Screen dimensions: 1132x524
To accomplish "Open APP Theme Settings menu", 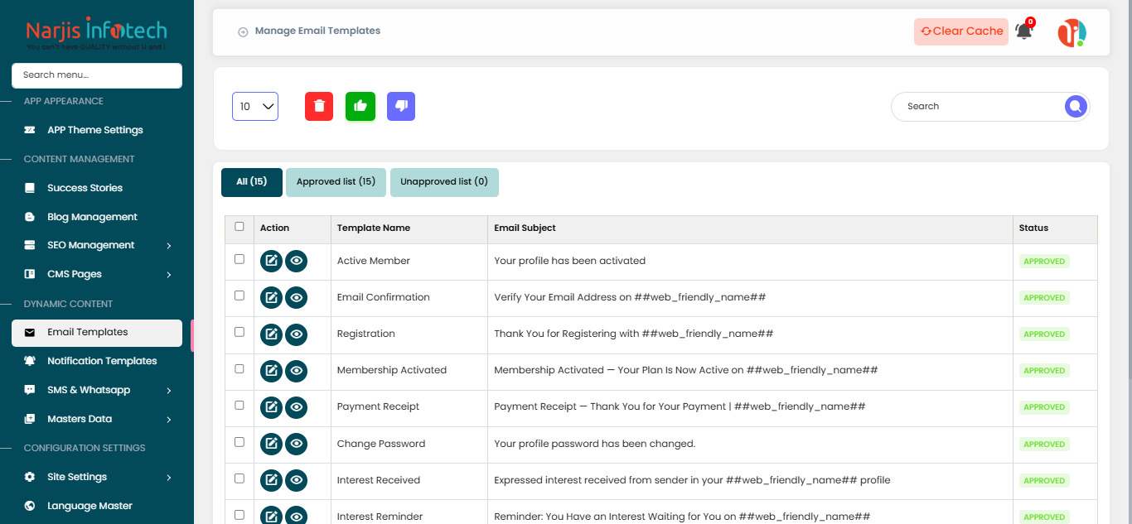I will [96, 130].
